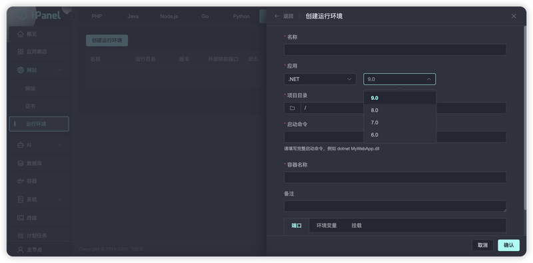
Task: Click the 返回 link
Action: pos(288,16)
